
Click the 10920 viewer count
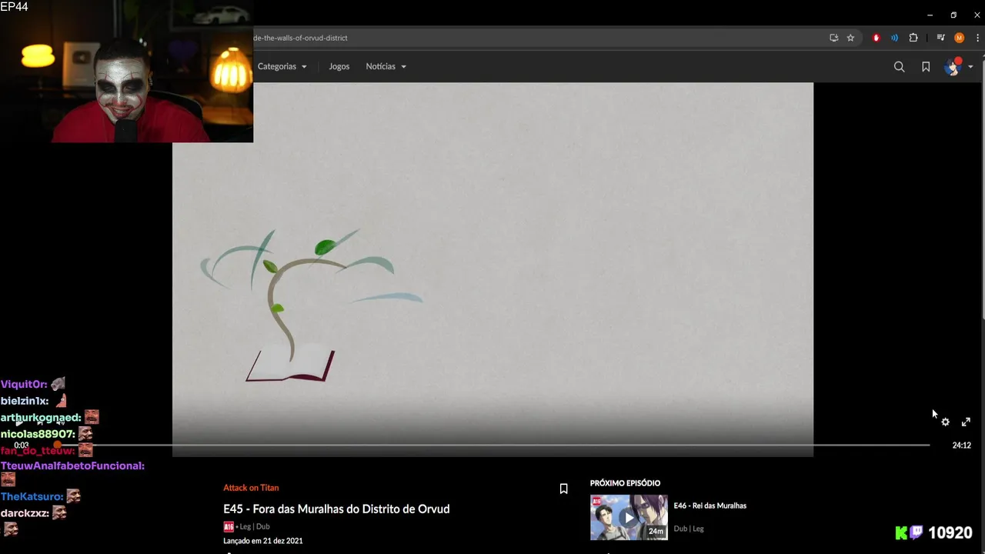tap(950, 532)
